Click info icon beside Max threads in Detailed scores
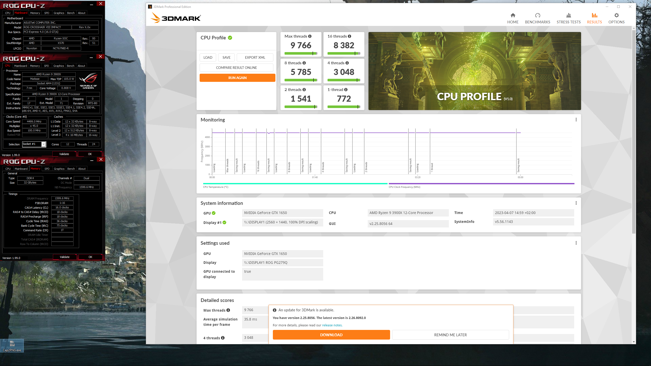 pos(228,310)
